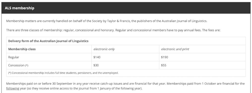
Task: Click the Membership class header cell
Action: click(22, 49)
